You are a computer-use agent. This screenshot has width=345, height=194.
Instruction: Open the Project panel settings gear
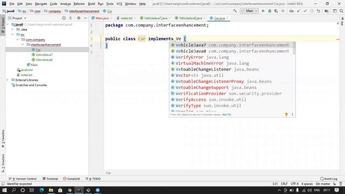(x=79, y=18)
